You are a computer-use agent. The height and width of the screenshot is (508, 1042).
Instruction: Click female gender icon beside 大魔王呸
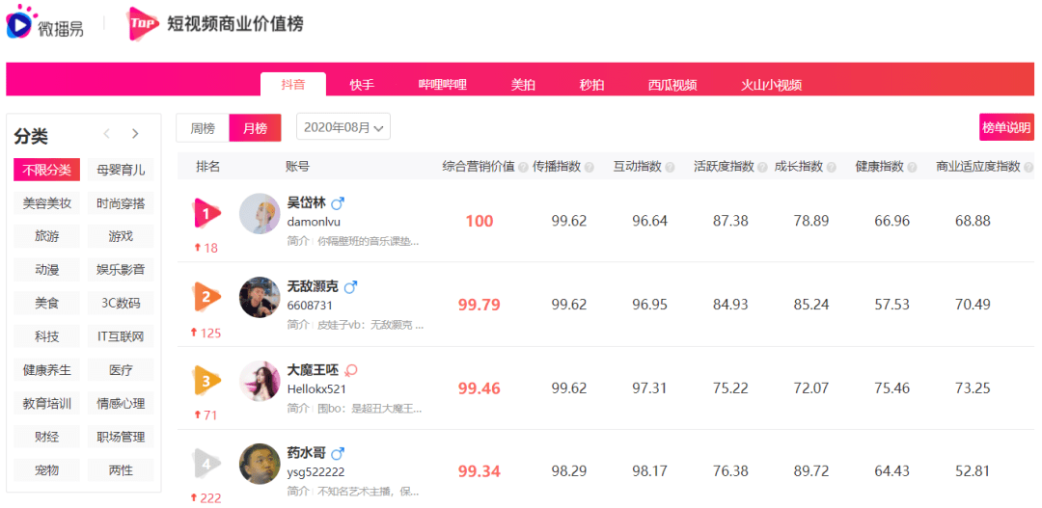coord(351,370)
